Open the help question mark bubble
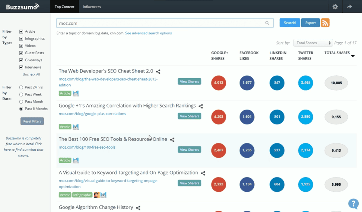 tap(353, 204)
